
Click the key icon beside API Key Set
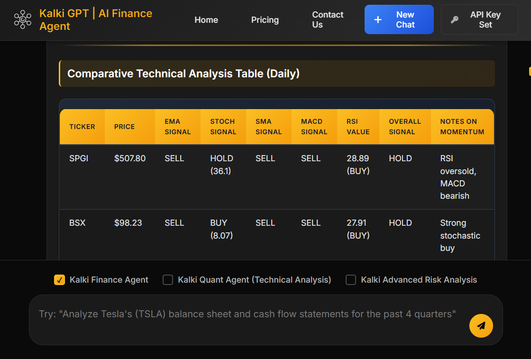(455, 19)
